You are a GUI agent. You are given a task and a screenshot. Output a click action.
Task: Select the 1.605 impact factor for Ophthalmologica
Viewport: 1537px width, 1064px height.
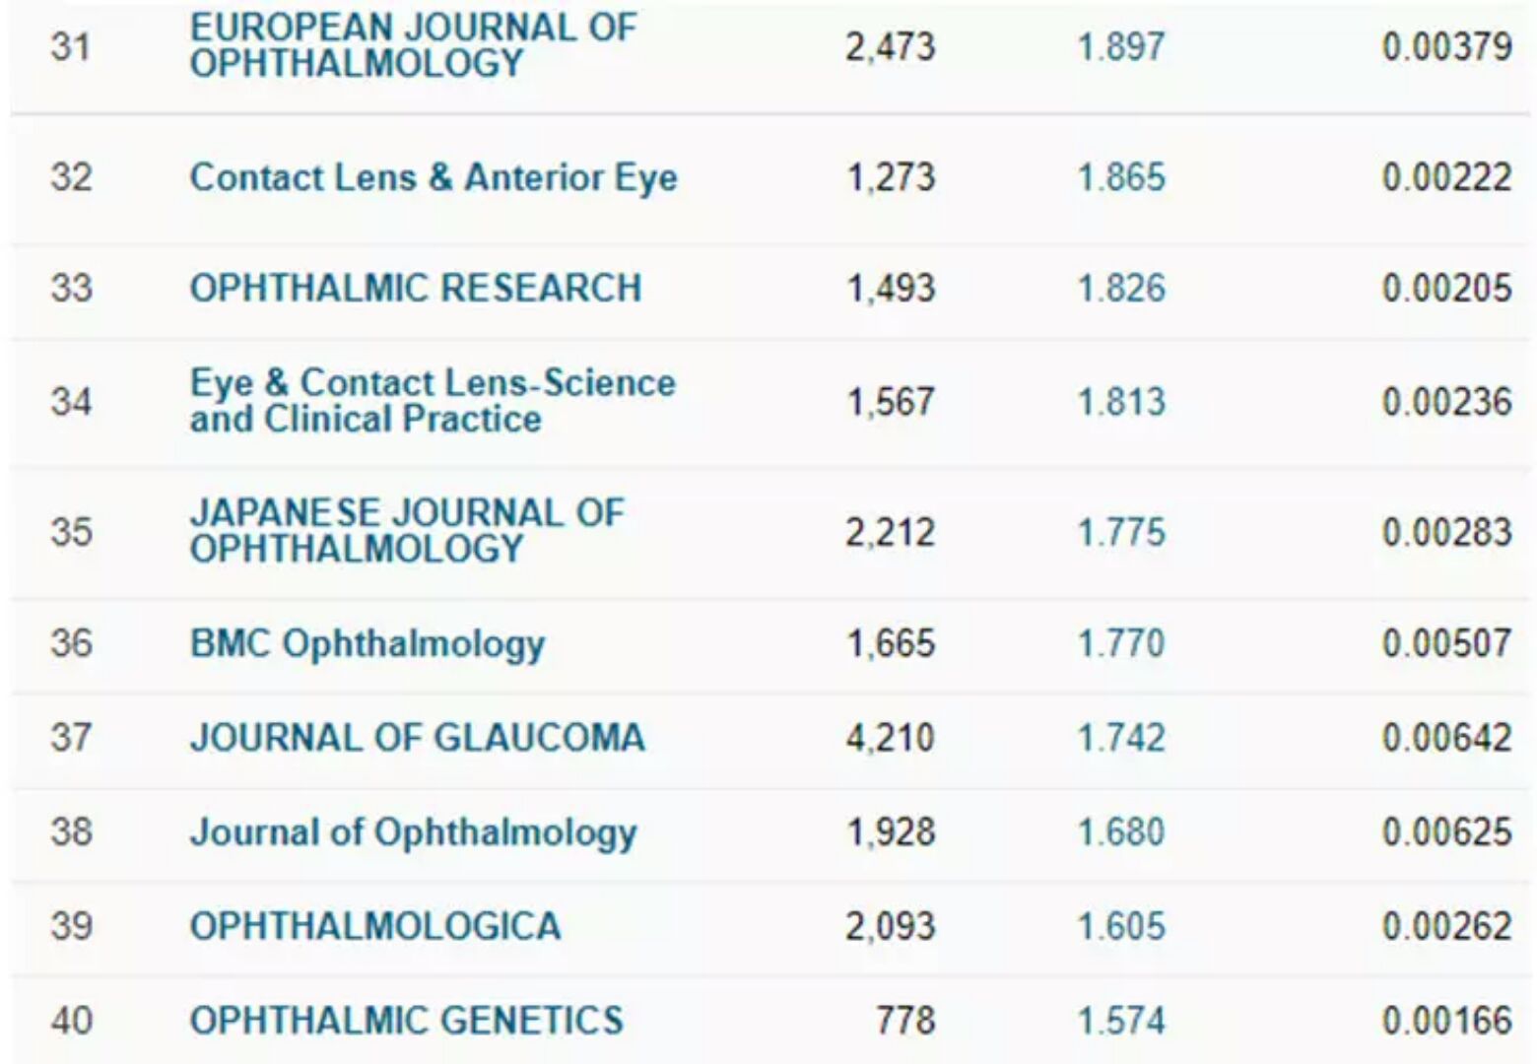pyautogui.click(x=1121, y=926)
